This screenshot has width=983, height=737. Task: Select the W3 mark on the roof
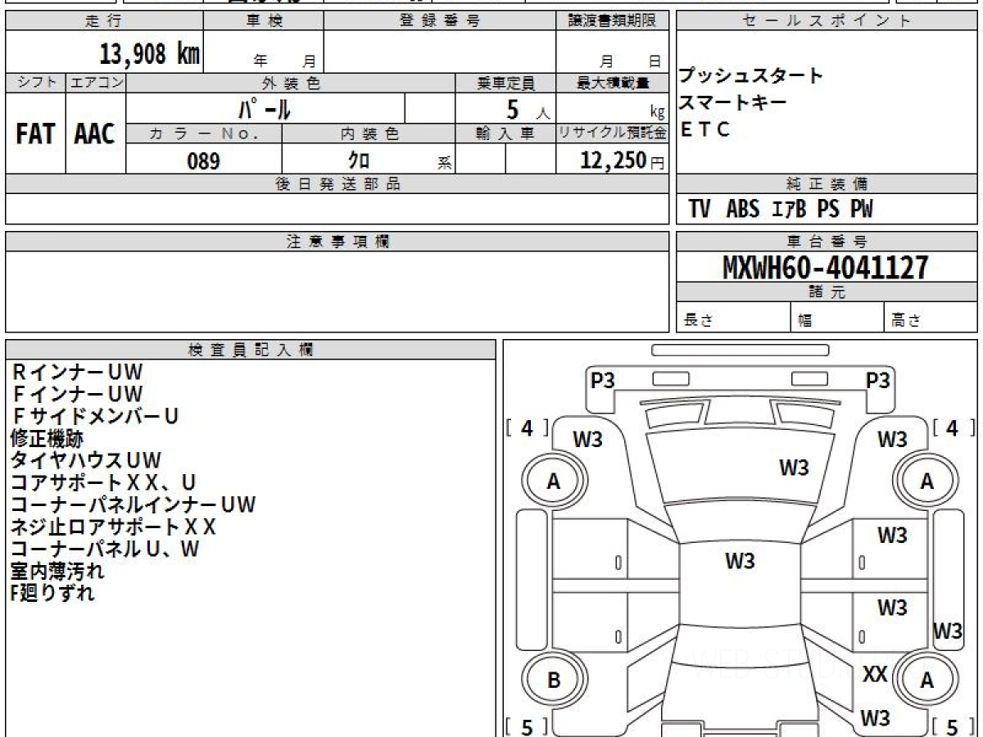pos(740,562)
